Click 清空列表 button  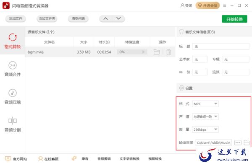click(78, 18)
